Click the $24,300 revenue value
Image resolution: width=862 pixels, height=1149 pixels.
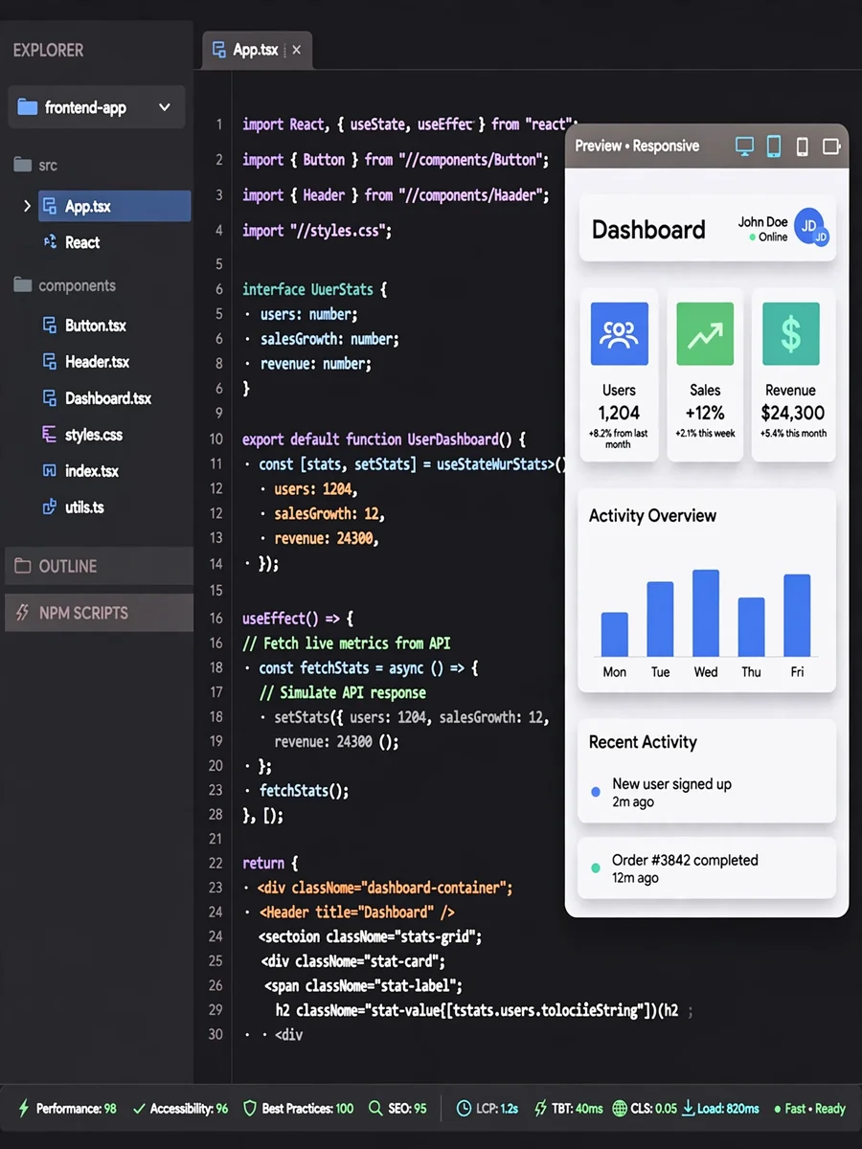[793, 413]
